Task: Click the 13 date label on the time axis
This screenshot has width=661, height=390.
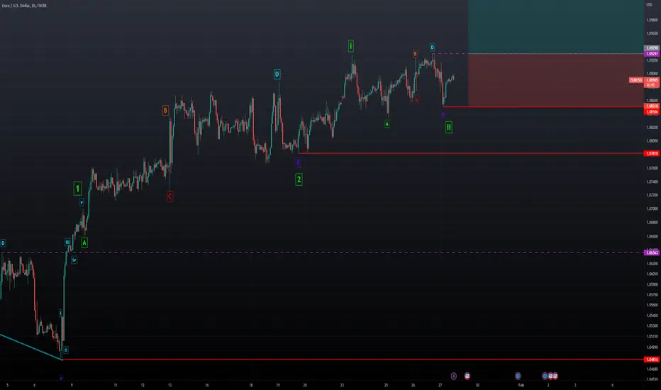Action: tap(170, 385)
